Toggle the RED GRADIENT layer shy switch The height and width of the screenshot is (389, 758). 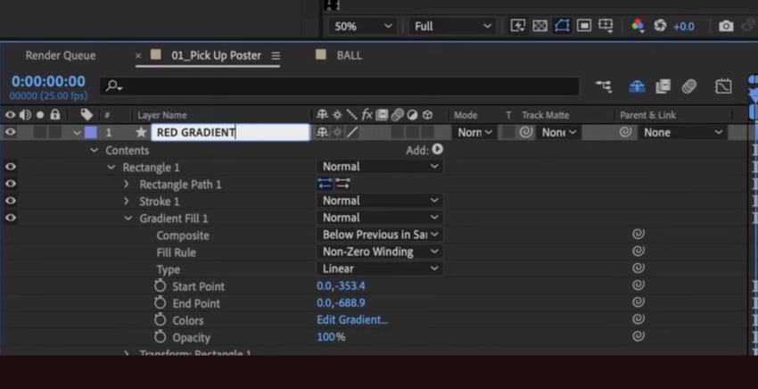click(x=322, y=132)
